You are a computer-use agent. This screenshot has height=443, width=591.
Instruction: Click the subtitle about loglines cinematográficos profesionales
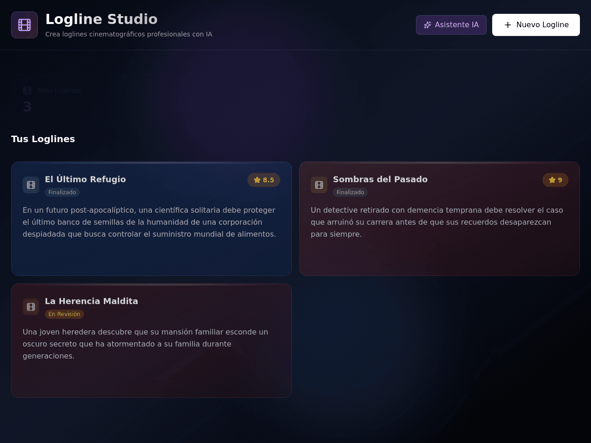point(129,34)
